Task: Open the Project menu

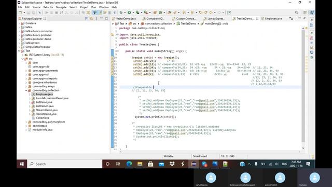Action: [84, 7]
